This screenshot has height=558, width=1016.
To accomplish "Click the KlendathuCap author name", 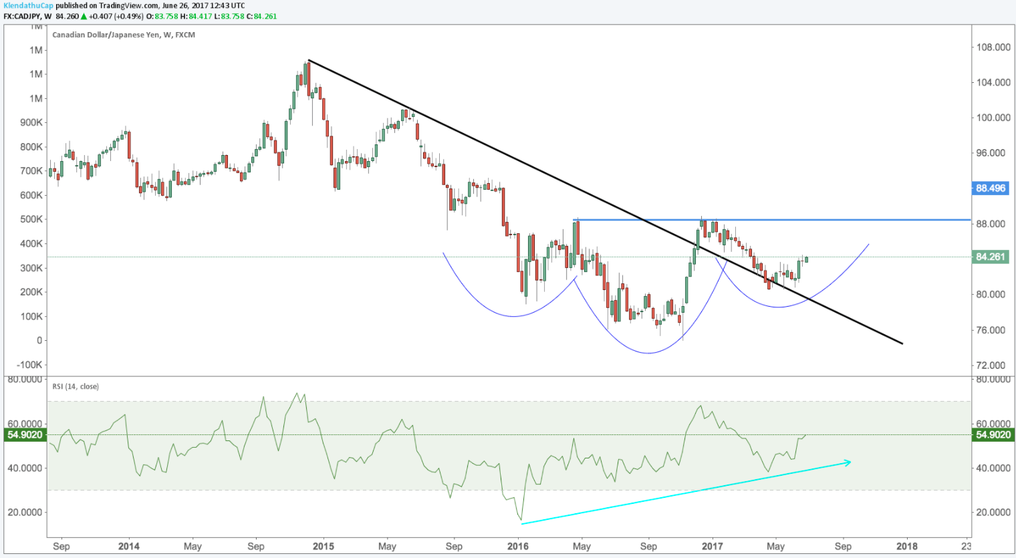I will [x=27, y=6].
